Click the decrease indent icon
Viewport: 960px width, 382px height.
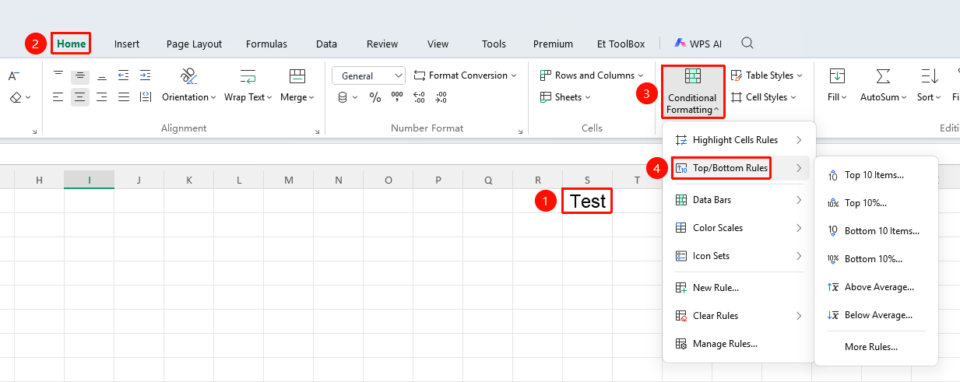coord(124,75)
